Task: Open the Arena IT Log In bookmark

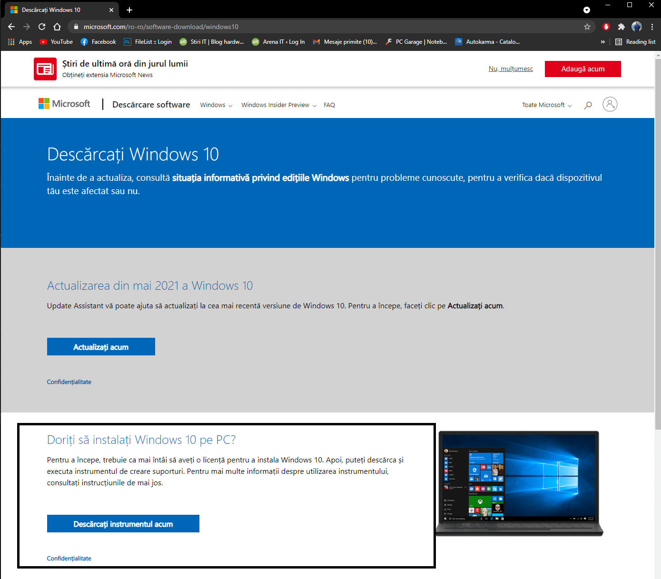Action: click(278, 42)
